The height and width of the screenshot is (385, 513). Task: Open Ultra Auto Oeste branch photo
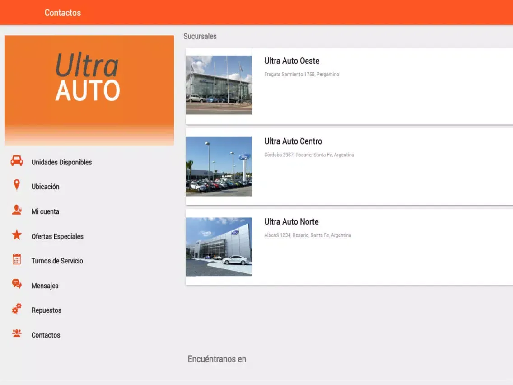tap(219, 85)
